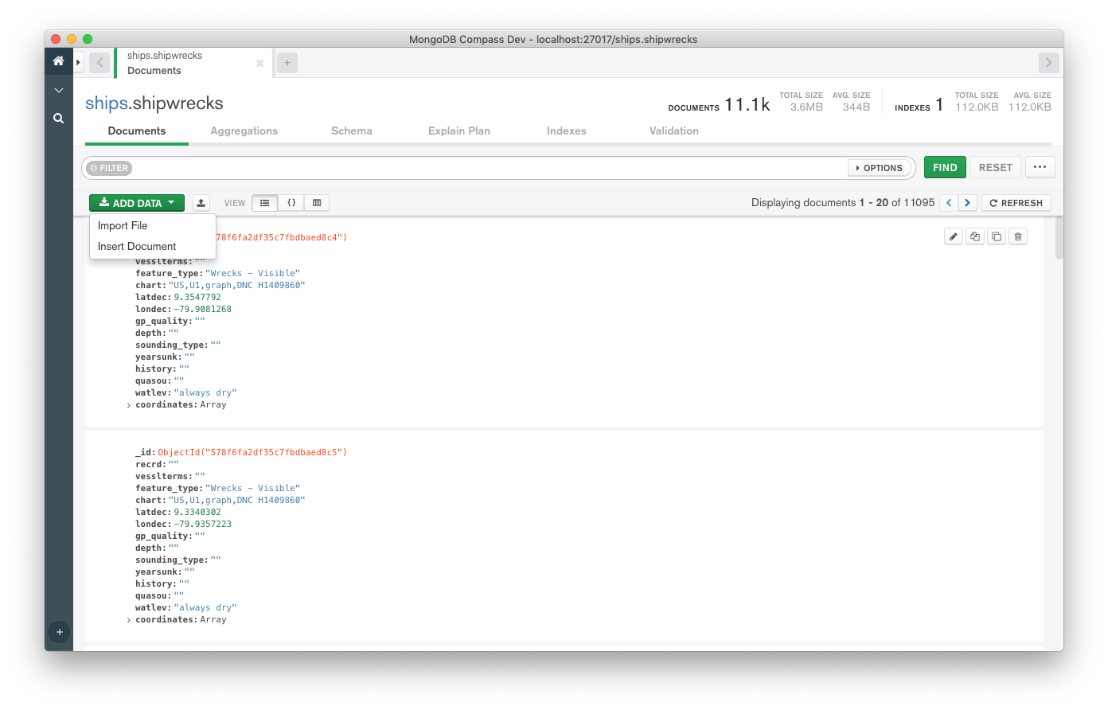
Task: Open the query history ellipsis menu
Action: 1040,167
